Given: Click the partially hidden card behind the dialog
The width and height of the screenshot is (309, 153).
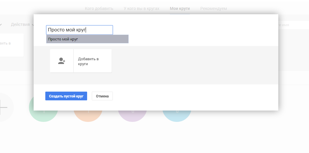Looking at the screenshot, I should 12,45.
